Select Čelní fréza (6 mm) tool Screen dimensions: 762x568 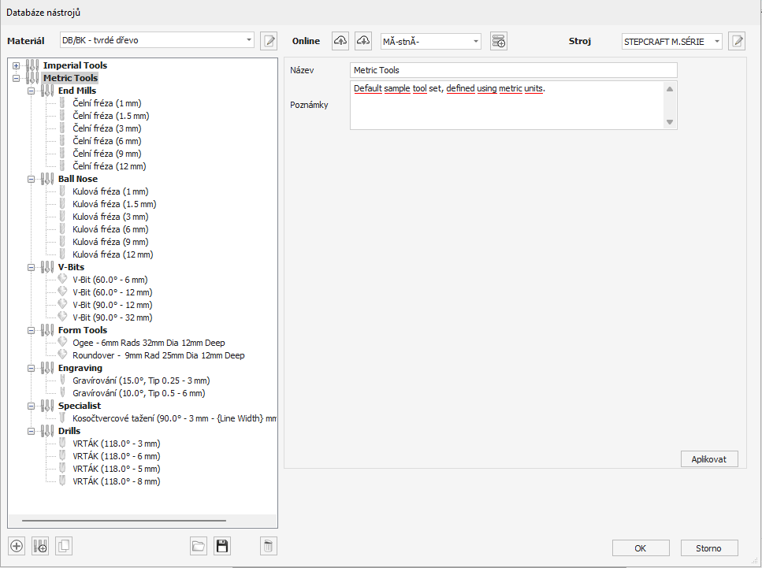[x=106, y=141]
